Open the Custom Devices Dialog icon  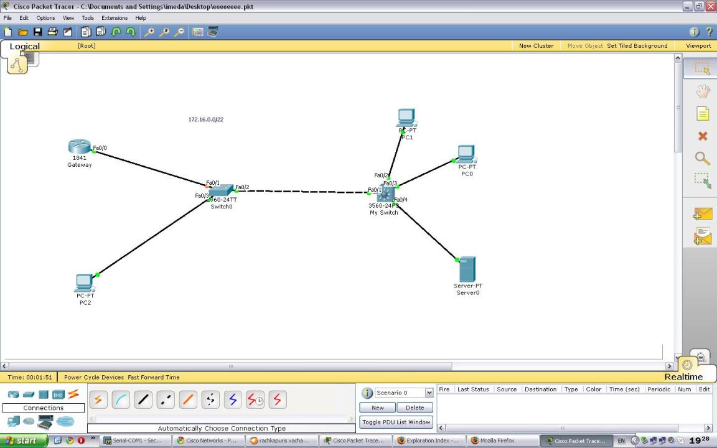(x=213, y=32)
